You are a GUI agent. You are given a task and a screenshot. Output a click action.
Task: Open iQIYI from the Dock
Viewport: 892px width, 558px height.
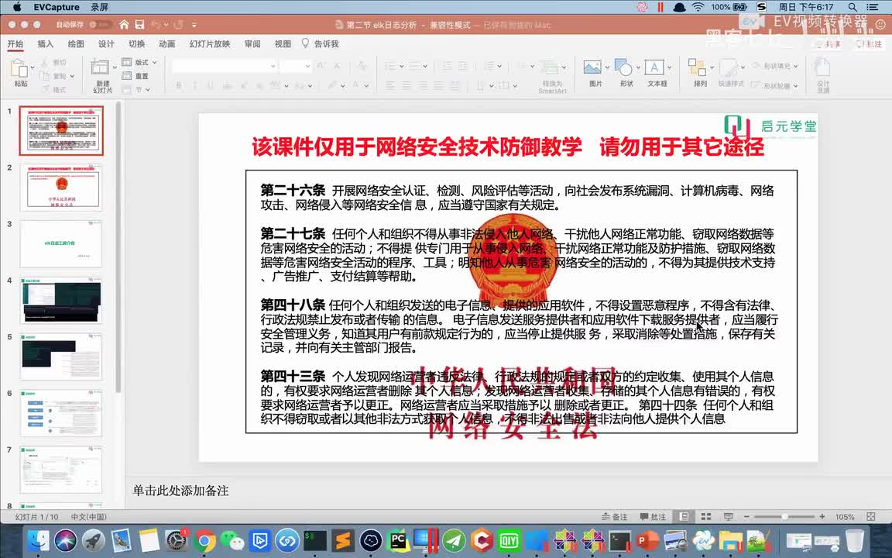tap(509, 540)
